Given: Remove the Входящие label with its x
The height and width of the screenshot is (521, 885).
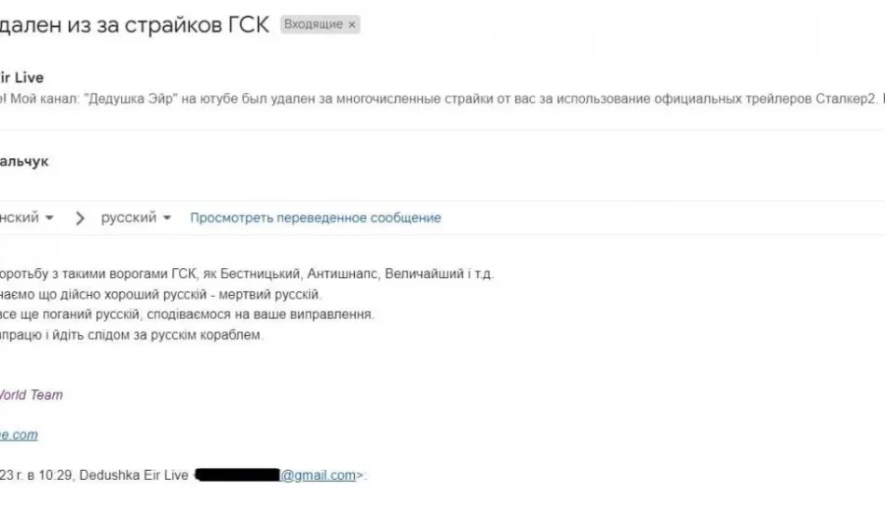Looking at the screenshot, I should tap(351, 26).
